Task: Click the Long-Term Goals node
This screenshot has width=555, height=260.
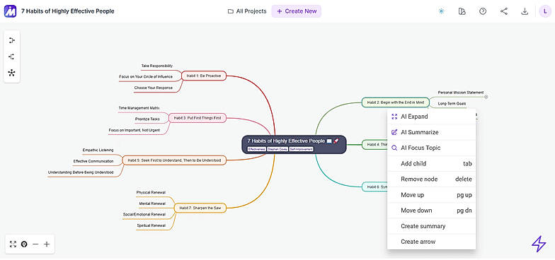Action: [x=452, y=104]
